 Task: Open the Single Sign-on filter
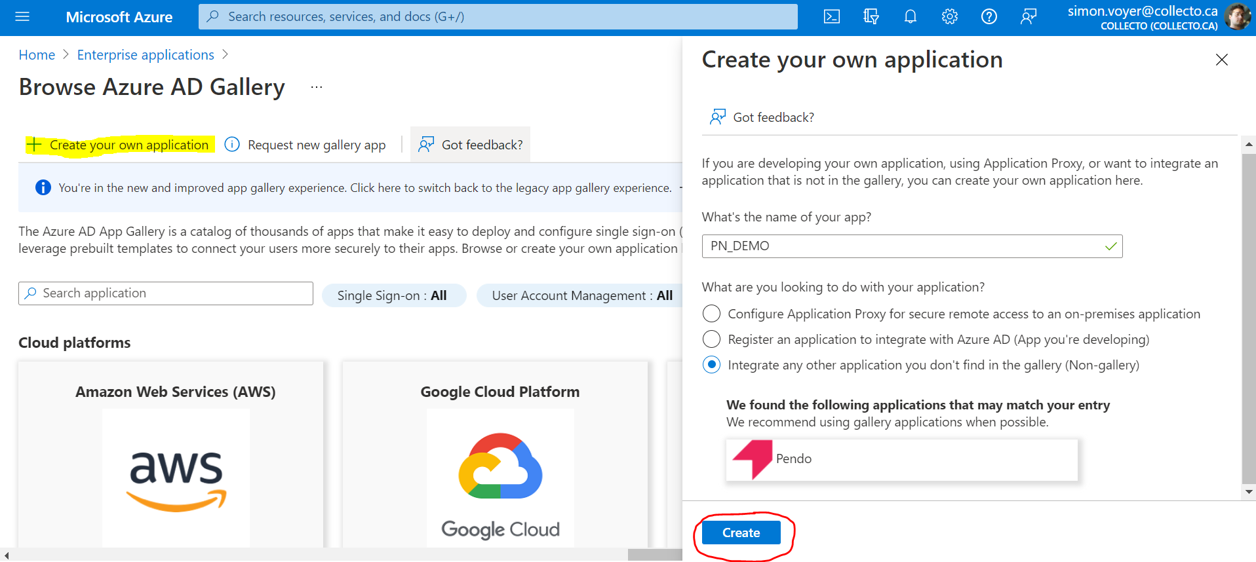click(x=393, y=295)
